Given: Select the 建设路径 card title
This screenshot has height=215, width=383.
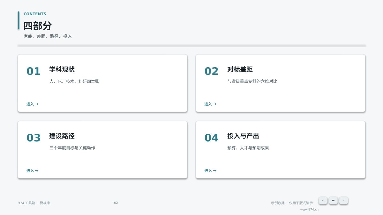Looking at the screenshot, I should pyautogui.click(x=62, y=136).
